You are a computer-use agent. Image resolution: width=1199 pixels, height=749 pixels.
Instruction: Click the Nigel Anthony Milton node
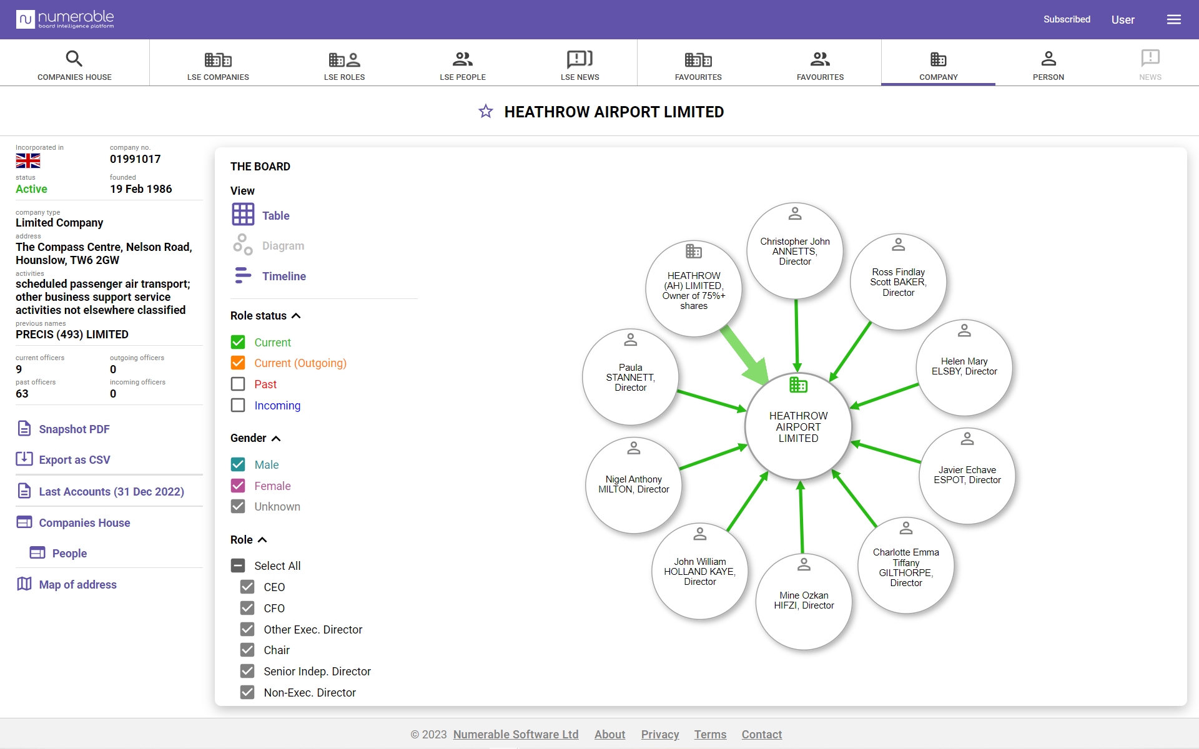coord(634,485)
